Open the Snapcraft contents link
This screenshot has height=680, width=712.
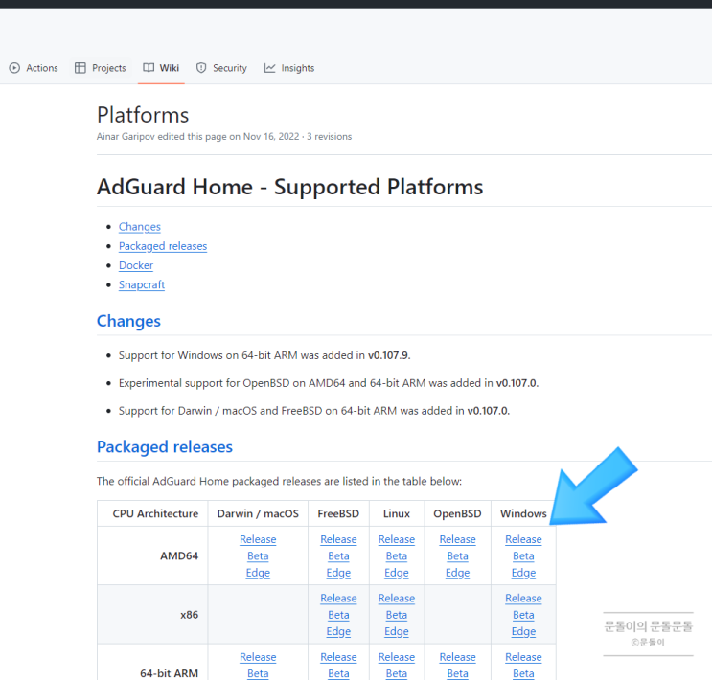click(142, 284)
